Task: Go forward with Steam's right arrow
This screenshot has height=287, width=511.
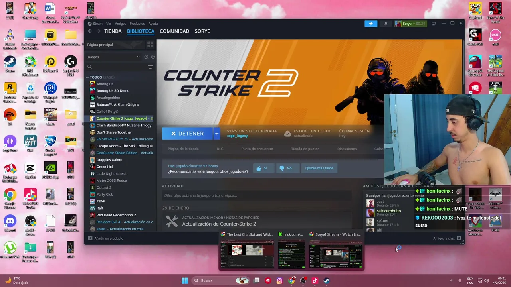Action: pos(98,31)
